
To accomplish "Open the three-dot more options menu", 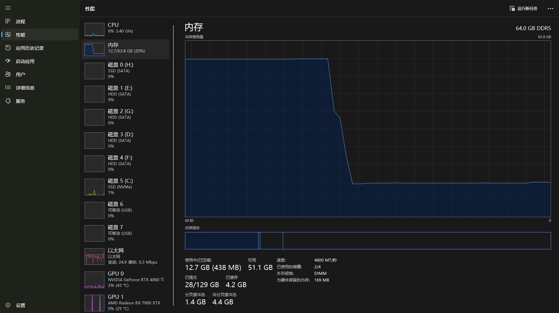I will (x=550, y=8).
